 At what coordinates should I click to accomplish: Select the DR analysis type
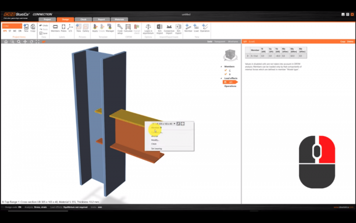20,31
